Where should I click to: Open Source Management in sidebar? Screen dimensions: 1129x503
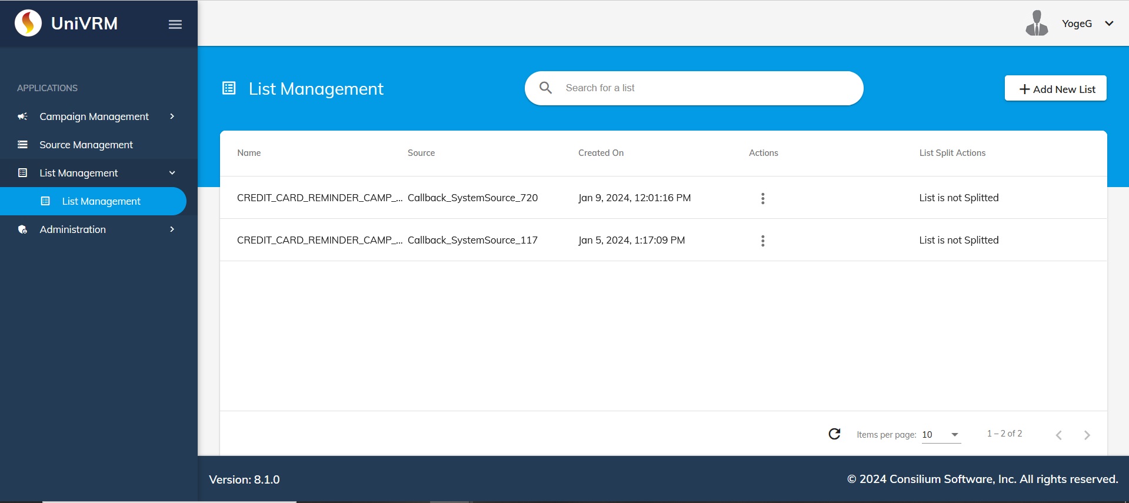[x=86, y=145]
